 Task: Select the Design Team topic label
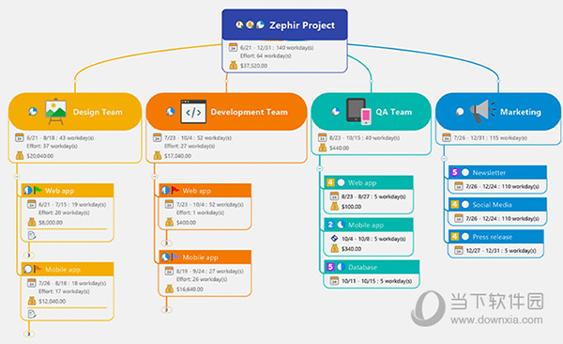pyautogui.click(x=98, y=112)
